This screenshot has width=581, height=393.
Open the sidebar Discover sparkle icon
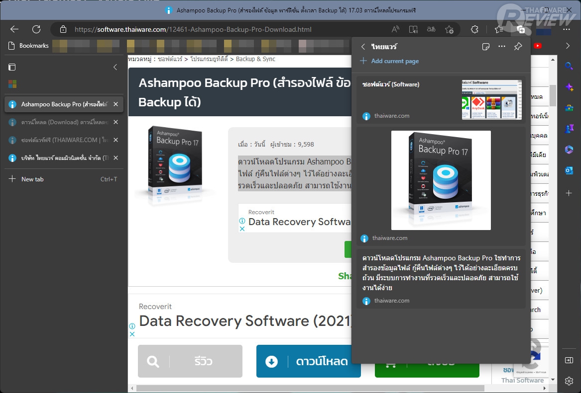click(569, 87)
